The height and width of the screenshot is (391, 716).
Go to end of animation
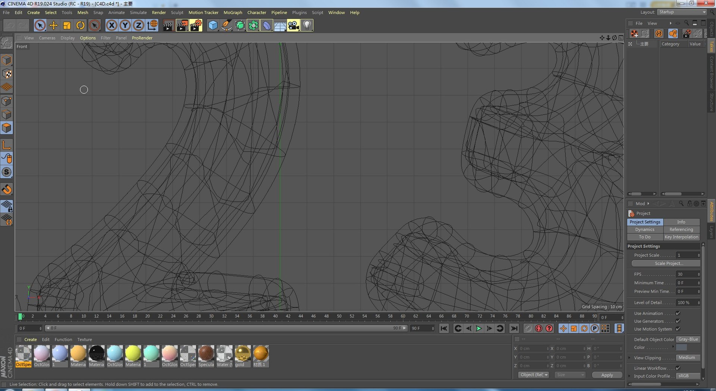tap(514, 328)
